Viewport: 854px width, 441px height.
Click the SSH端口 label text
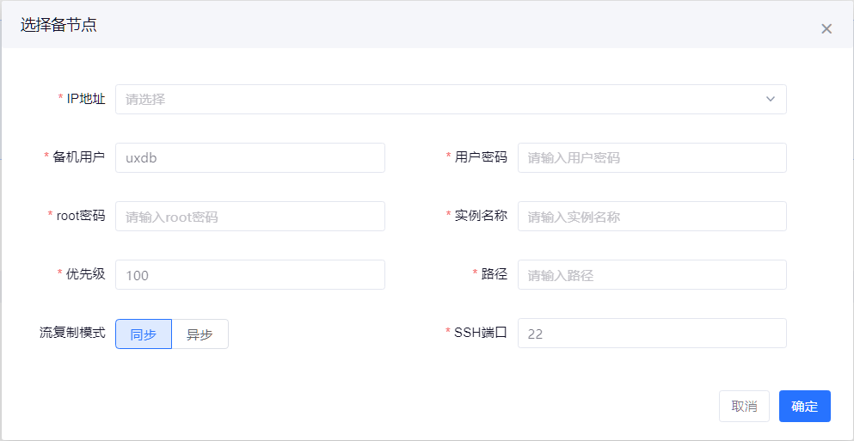[x=481, y=333]
